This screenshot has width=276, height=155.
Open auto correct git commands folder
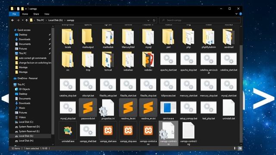tap(33, 58)
